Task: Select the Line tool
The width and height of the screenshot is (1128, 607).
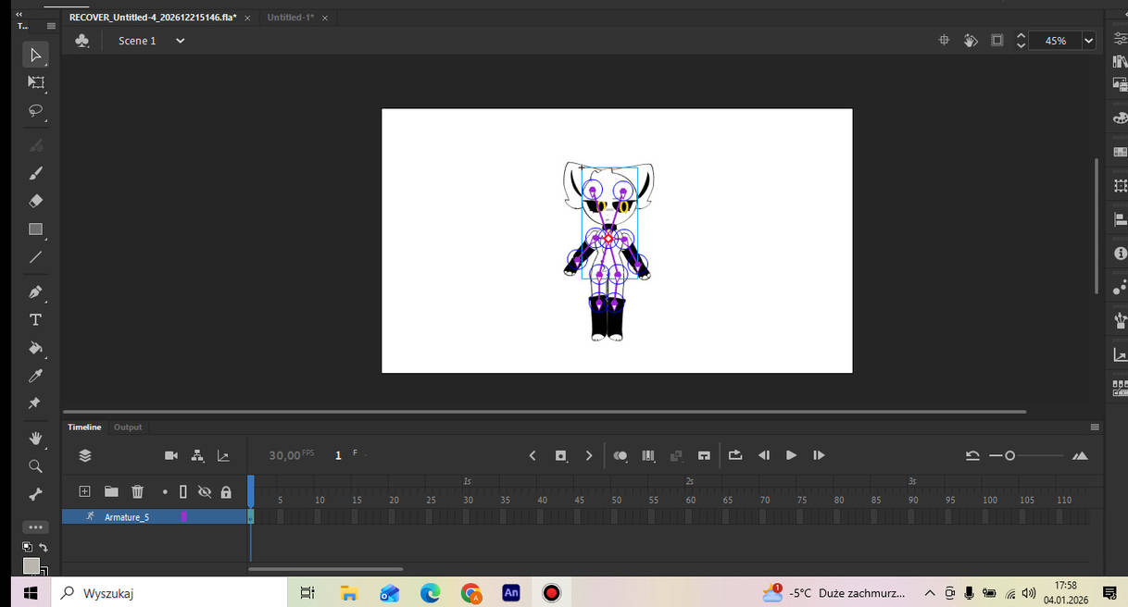Action: pyautogui.click(x=35, y=257)
